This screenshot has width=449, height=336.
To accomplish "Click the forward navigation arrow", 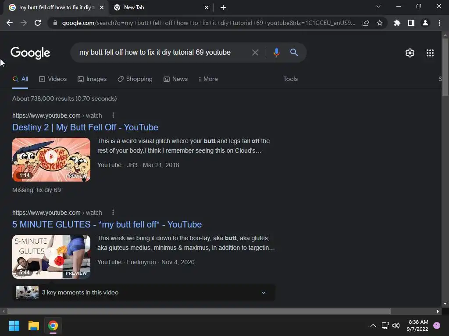I will coord(24,23).
